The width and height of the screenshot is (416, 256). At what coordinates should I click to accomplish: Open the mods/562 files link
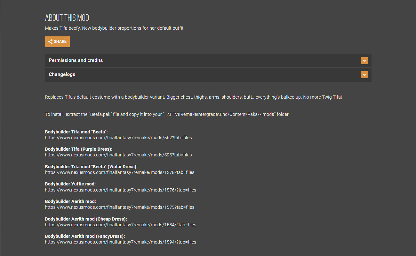tap(118, 138)
